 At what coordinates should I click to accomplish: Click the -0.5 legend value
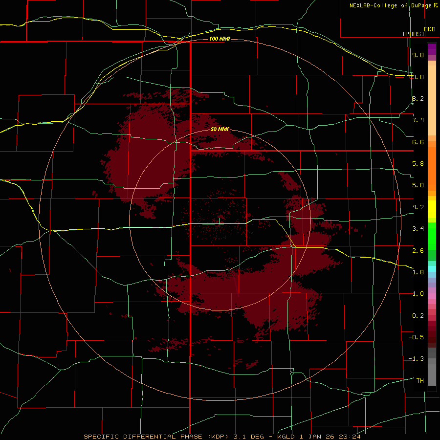point(416,337)
